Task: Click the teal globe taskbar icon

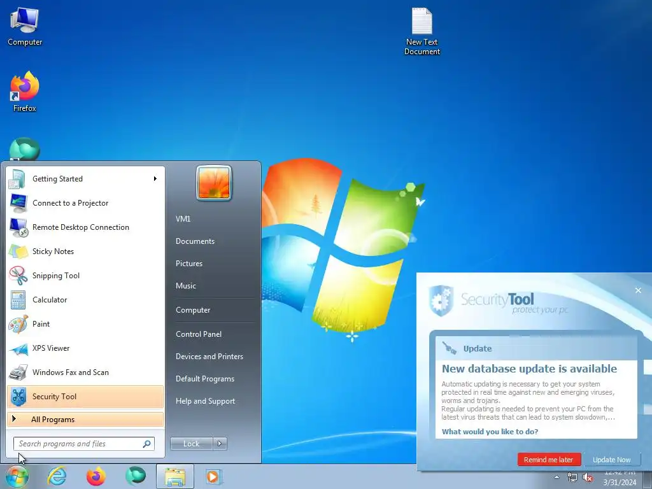Action: coord(136,476)
